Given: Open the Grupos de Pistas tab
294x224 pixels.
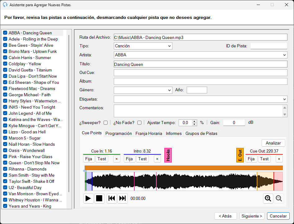Looking at the screenshot, I should [201, 133].
